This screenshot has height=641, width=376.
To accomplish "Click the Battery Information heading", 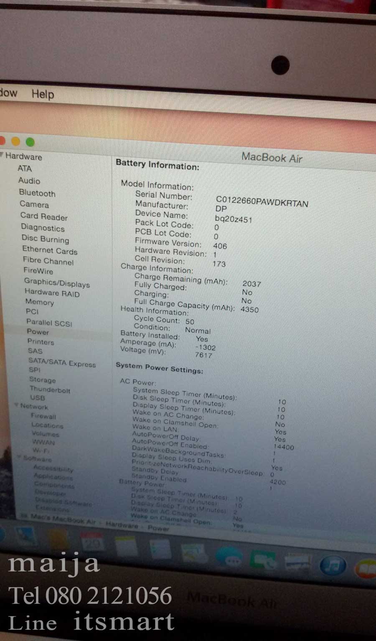I will pos(158,165).
